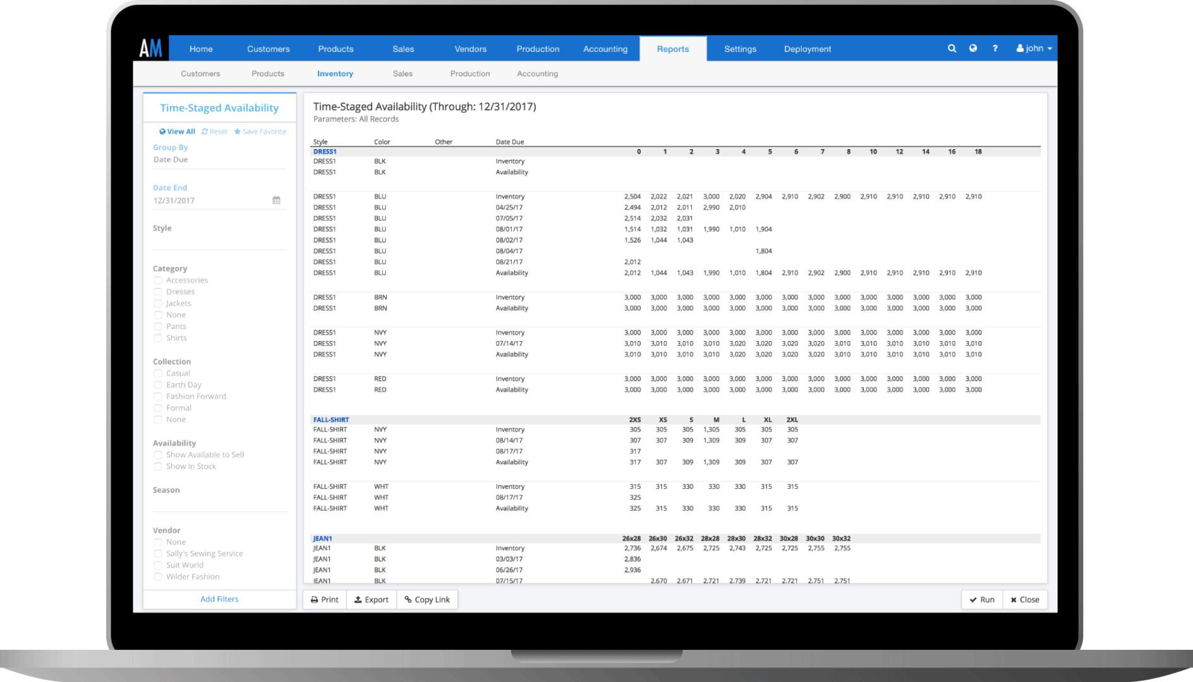This screenshot has height=682, width=1193.
Task: Open the FALL-SHIRT style group link
Action: click(331, 419)
